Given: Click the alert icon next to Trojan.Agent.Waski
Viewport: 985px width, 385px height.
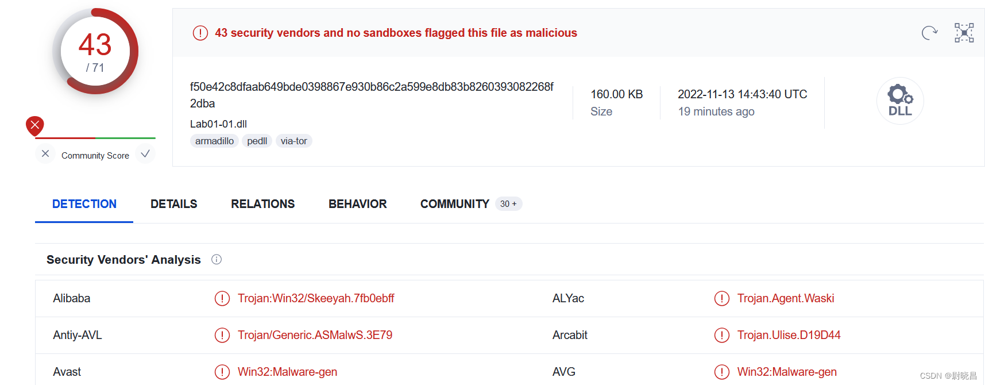Looking at the screenshot, I should click(x=722, y=298).
